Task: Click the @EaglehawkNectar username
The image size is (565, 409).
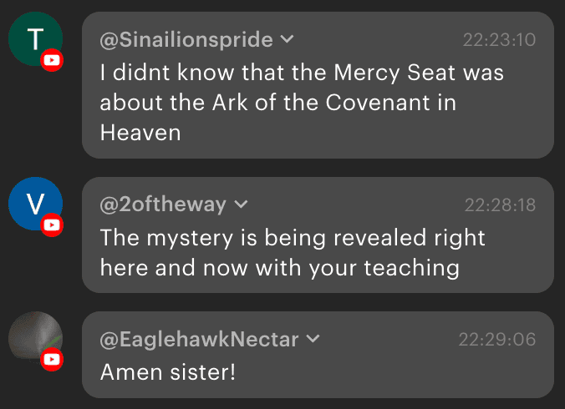Action: click(x=200, y=339)
